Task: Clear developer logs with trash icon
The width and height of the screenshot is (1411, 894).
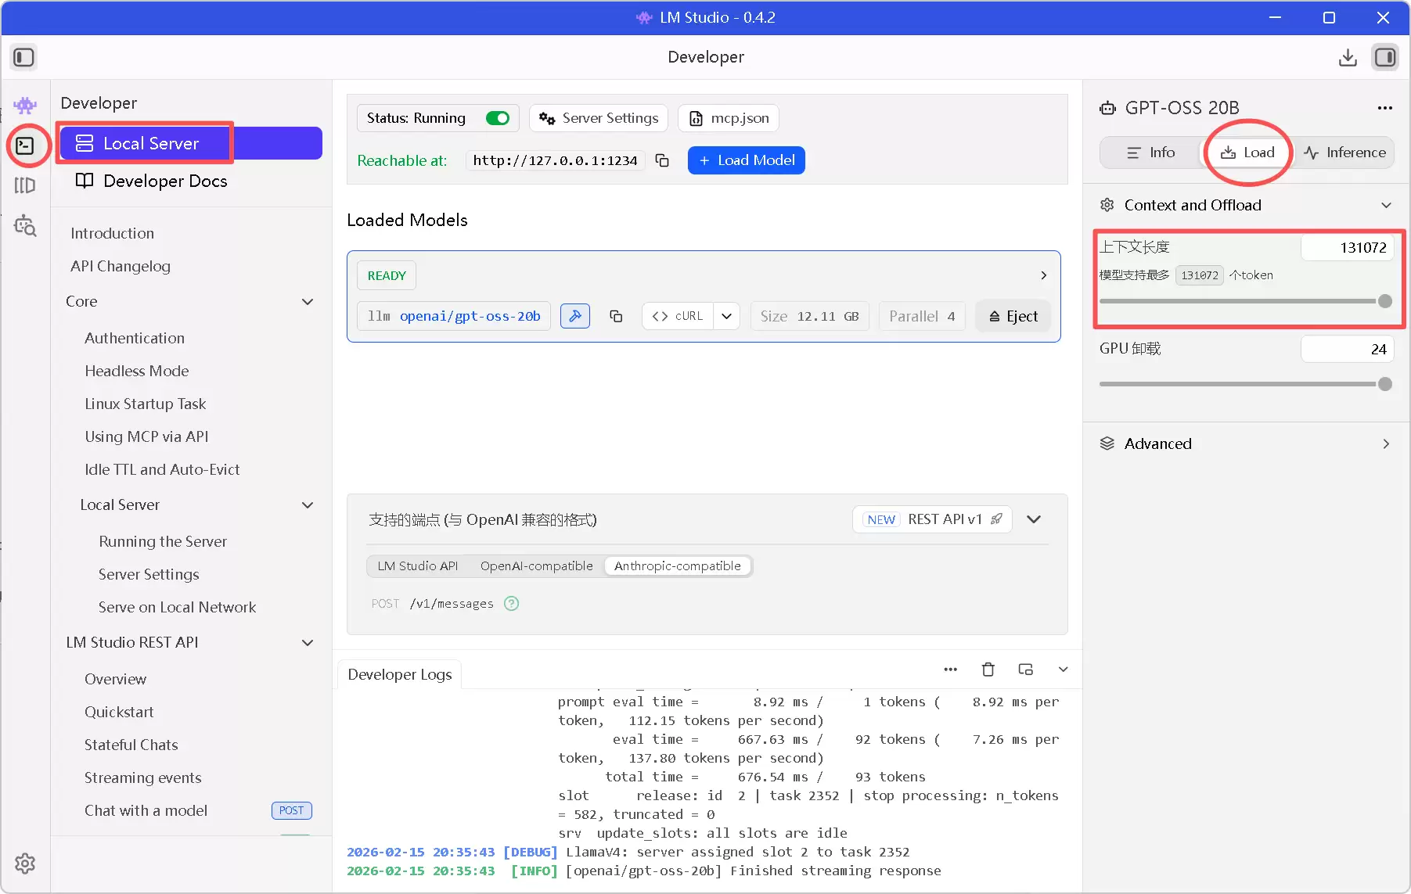Action: tap(988, 670)
